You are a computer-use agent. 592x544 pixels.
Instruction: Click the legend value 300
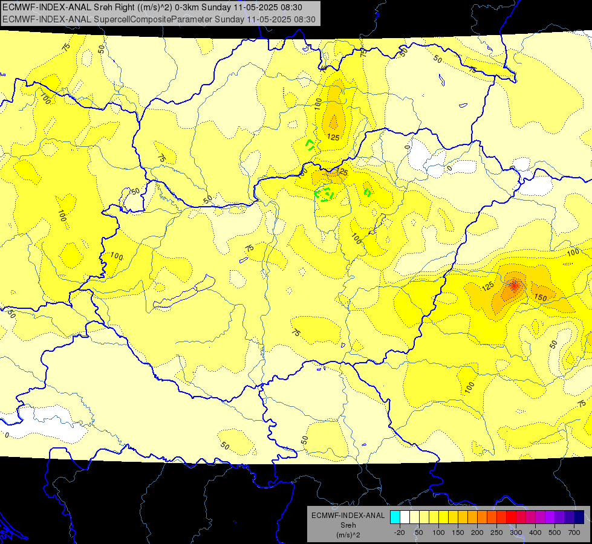tap(516, 533)
